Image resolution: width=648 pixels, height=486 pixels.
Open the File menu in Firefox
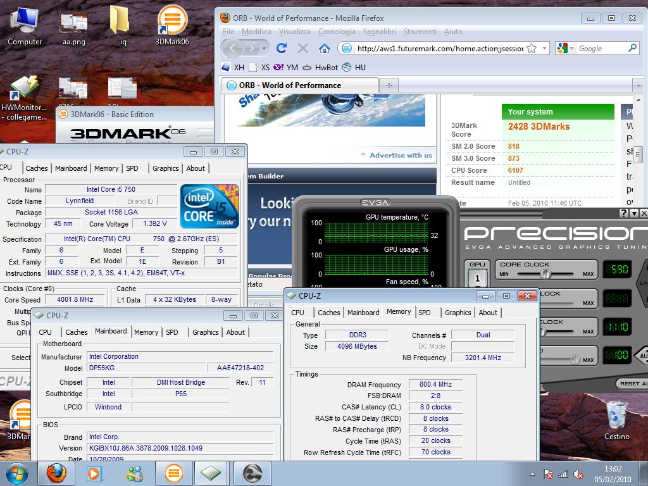click(x=228, y=32)
